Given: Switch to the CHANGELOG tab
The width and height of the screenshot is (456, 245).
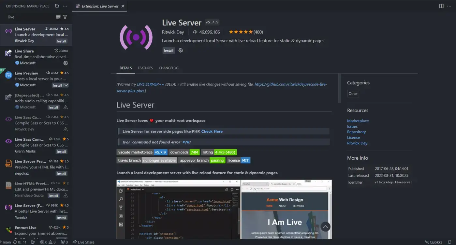Looking at the screenshot, I should tap(169, 68).
